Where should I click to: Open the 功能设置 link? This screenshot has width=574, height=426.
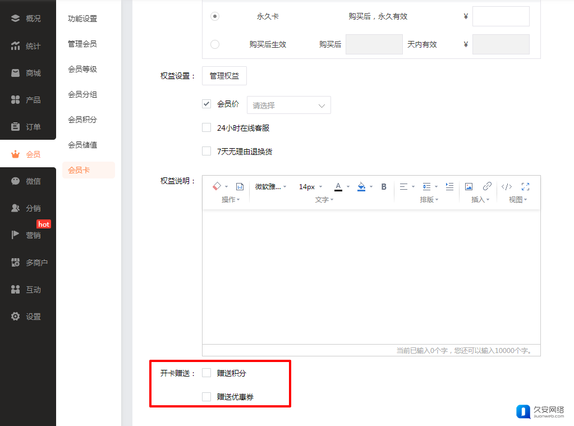tap(82, 19)
